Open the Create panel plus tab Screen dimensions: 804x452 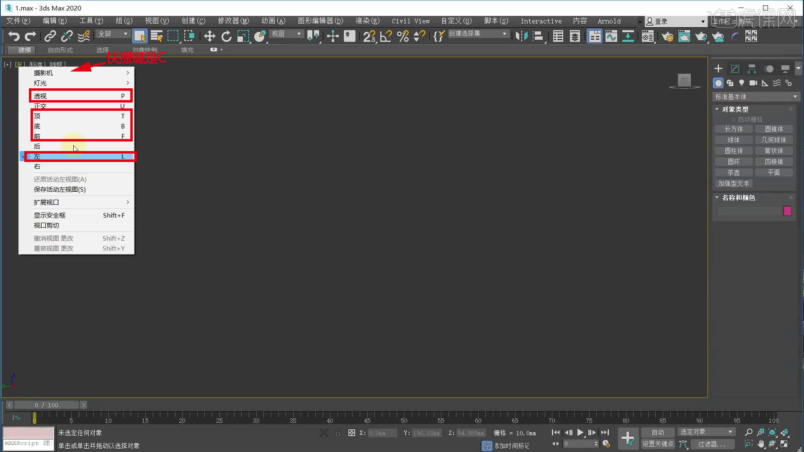tap(719, 69)
